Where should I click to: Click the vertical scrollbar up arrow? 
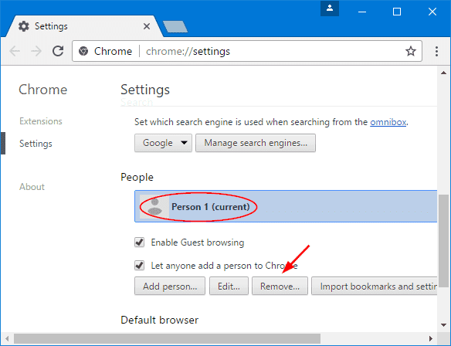443,73
